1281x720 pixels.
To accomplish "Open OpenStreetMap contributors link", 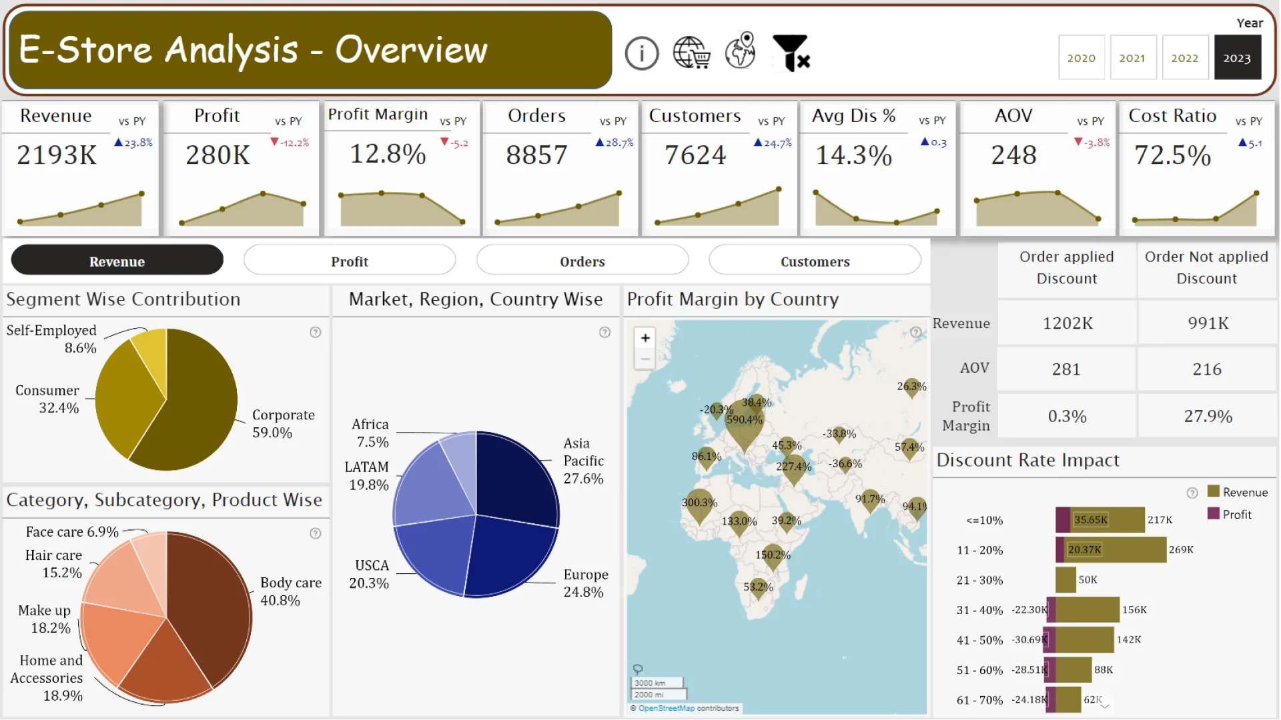I will (666, 709).
